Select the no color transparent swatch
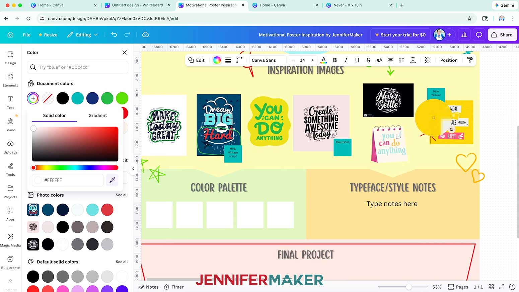Screen dimensions: 519x292 [x=48, y=98]
